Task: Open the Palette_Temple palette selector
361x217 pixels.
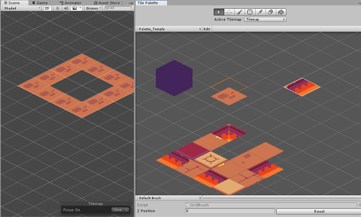Action: pyautogui.click(x=169, y=29)
